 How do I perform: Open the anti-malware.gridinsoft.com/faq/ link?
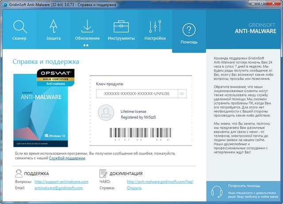coord(160,181)
